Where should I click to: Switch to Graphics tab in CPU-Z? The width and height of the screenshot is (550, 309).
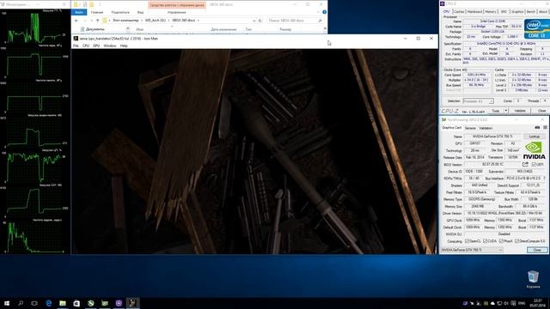tap(517, 11)
